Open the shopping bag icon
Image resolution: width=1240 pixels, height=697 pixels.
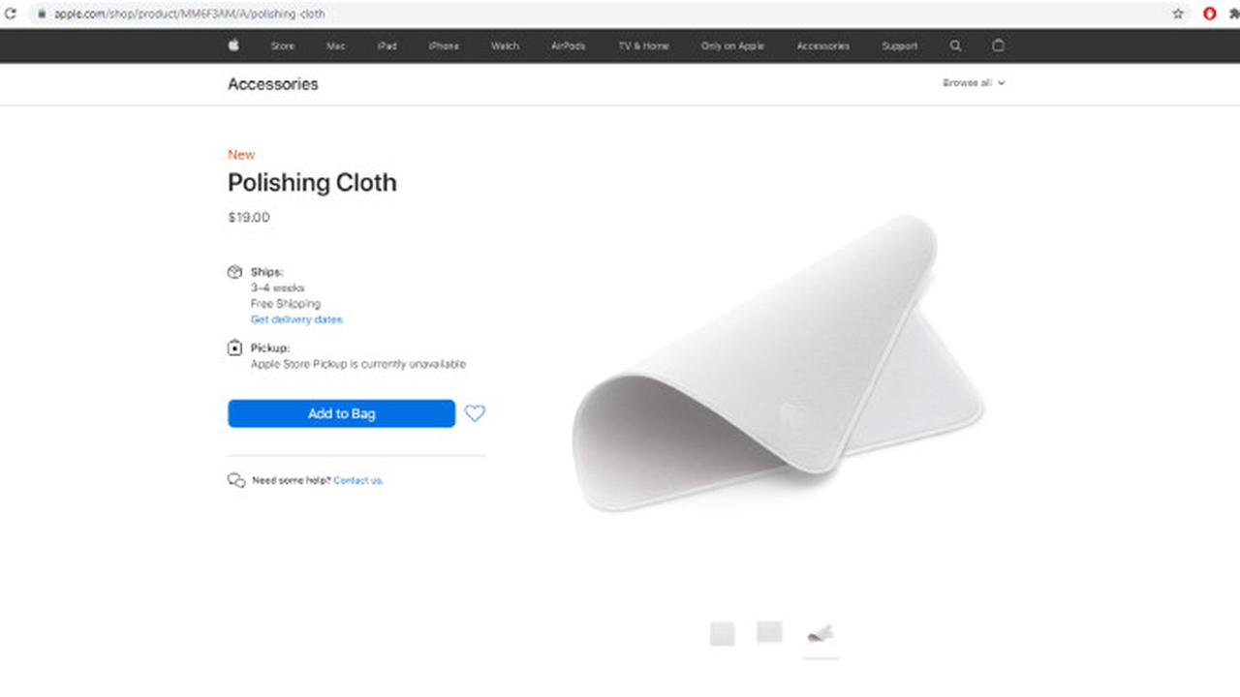pyautogui.click(x=999, y=45)
